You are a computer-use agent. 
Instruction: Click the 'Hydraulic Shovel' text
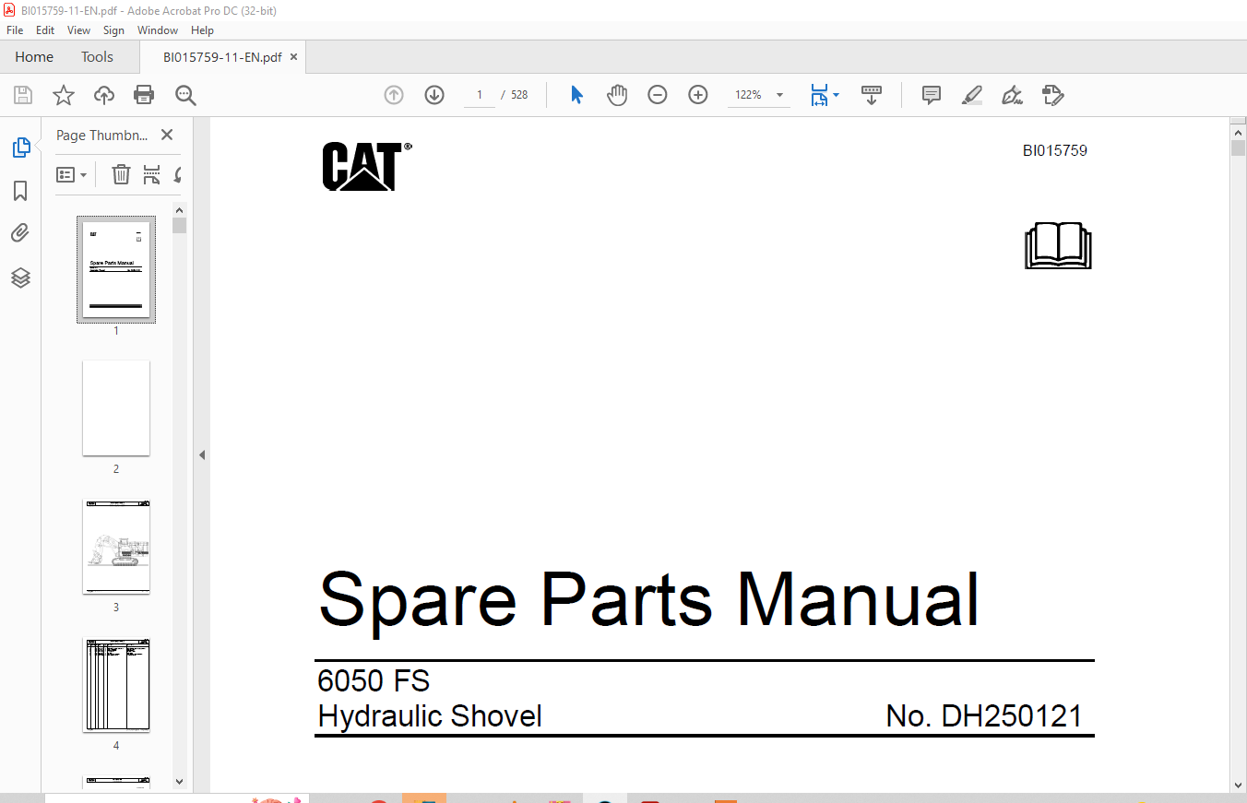pos(430,716)
